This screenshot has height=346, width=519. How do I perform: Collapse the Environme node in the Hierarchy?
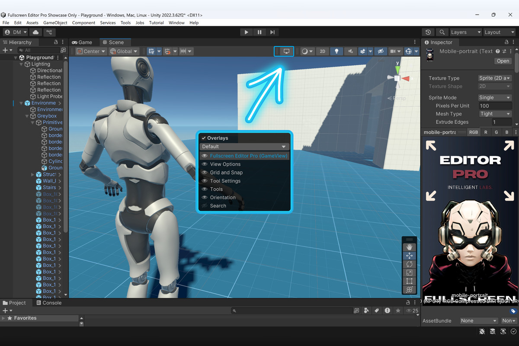[x=21, y=103]
